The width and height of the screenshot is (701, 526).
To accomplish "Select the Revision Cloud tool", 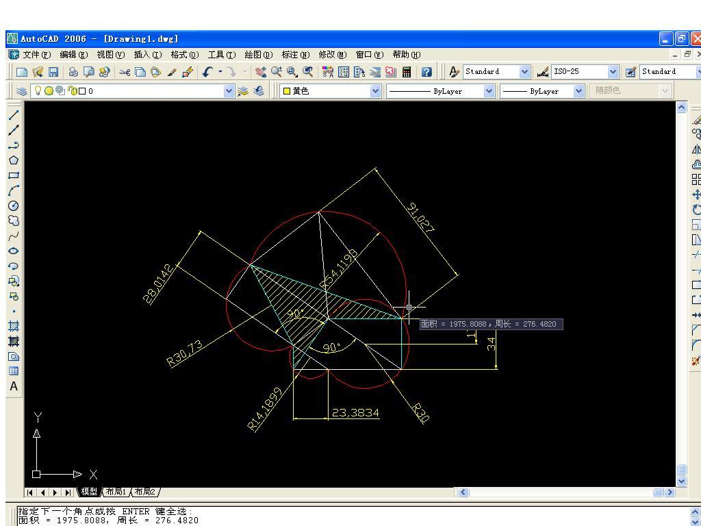I will point(14,221).
